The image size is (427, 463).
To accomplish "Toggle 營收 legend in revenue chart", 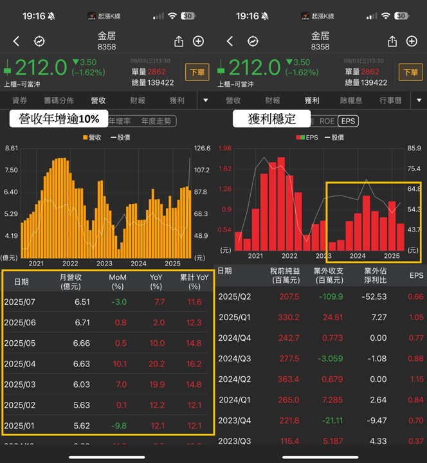I will coord(92,138).
